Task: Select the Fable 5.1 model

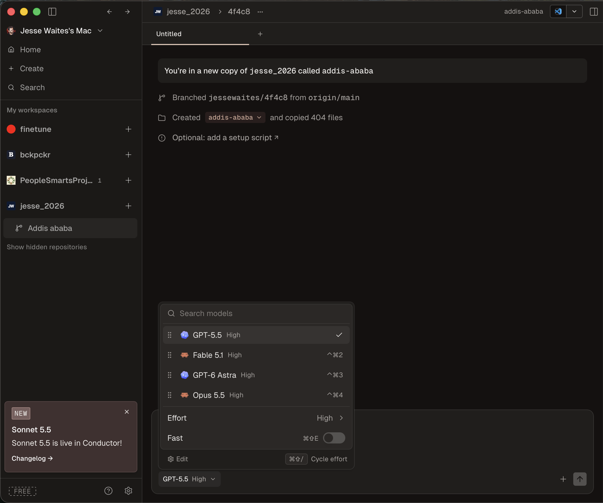Action: coord(256,355)
